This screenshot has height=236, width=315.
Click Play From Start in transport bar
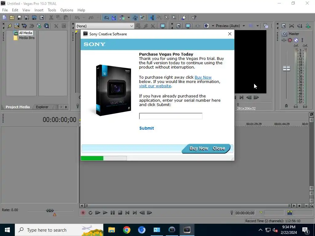point(98,213)
